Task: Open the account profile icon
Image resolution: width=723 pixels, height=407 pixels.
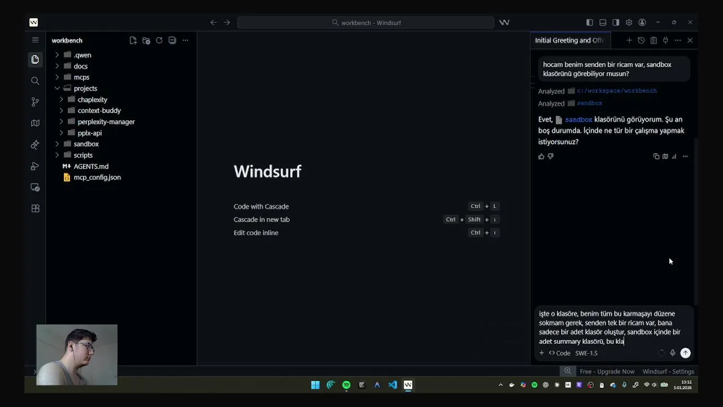Action: click(642, 23)
